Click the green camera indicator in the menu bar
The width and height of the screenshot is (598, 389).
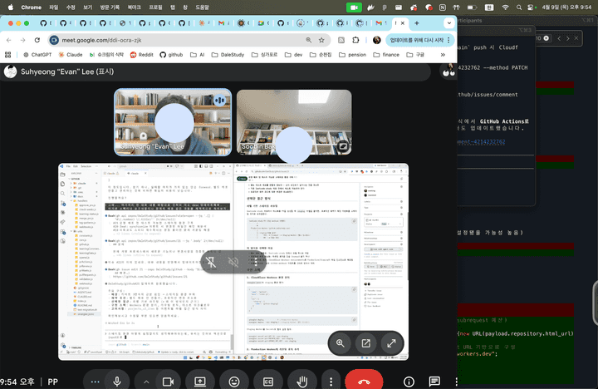point(354,7)
